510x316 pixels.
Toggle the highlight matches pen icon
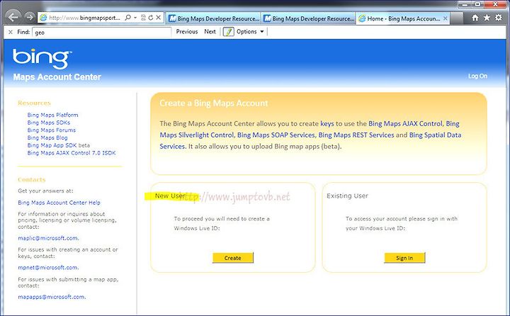coord(228,32)
